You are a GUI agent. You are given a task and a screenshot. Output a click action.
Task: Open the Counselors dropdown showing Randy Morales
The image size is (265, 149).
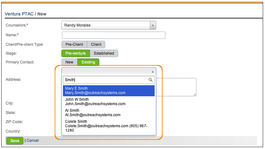(x=108, y=25)
